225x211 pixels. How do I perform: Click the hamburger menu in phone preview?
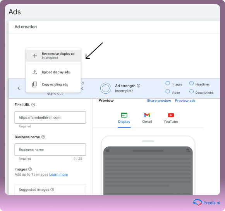click(x=108, y=151)
